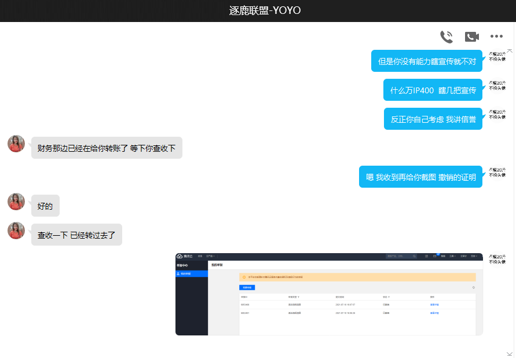Click the "查收一下 已经转过去了" message bubble
This screenshot has height=358, width=516.
[76, 235]
